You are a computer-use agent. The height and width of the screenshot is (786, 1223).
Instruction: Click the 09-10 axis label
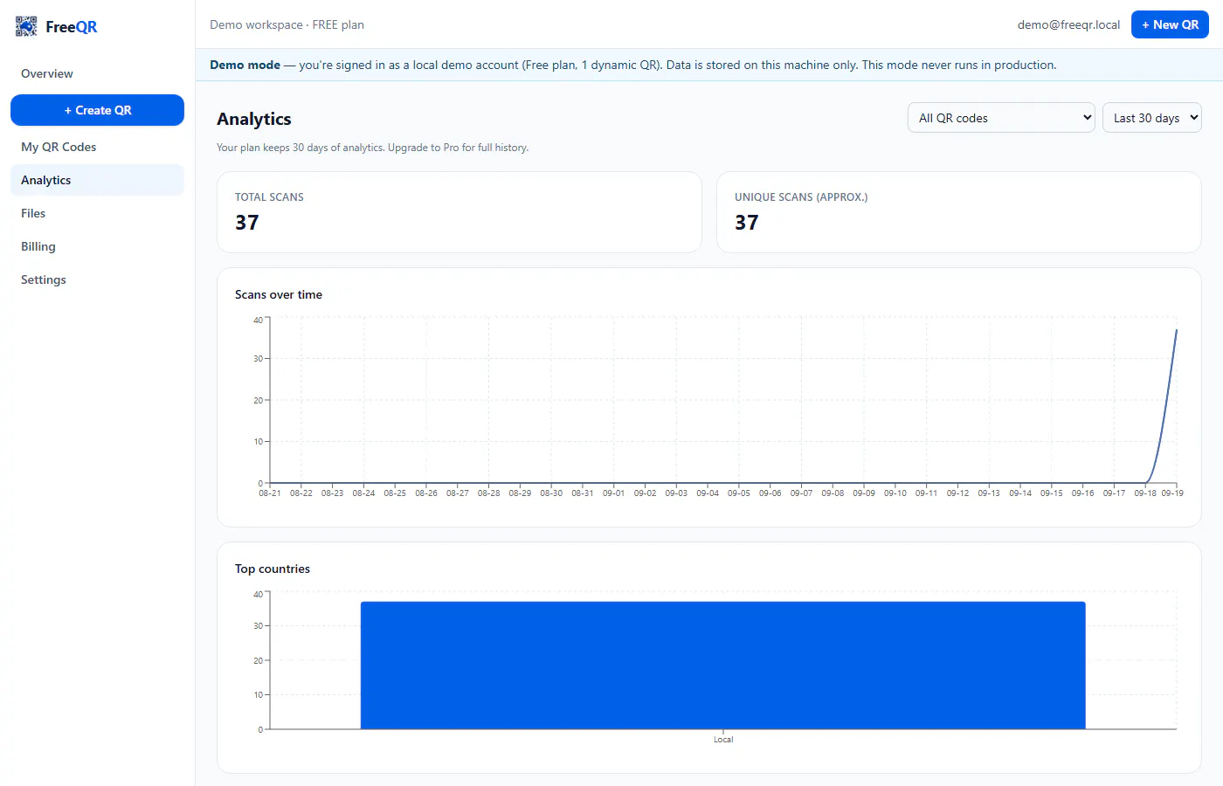[895, 493]
